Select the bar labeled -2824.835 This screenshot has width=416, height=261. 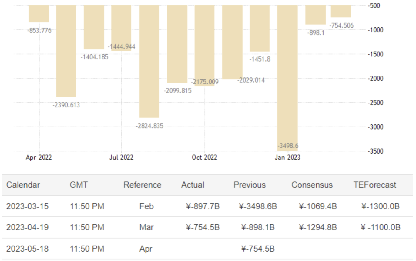coord(149,61)
